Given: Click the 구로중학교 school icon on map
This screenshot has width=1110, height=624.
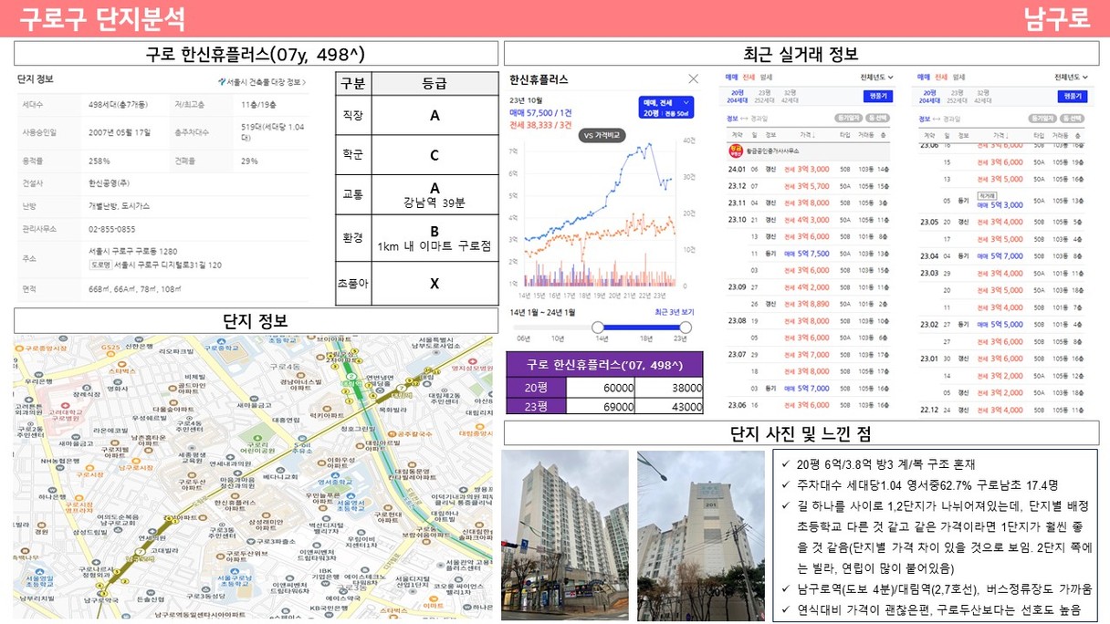Looking at the screenshot, I should (220, 340).
